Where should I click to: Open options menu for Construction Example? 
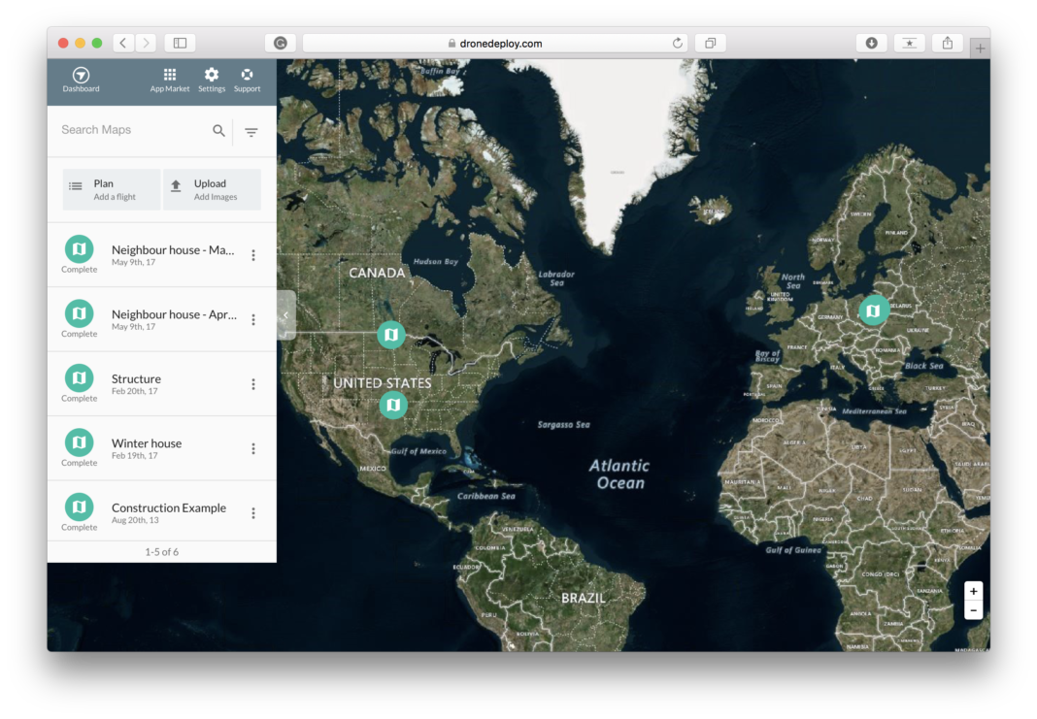click(253, 513)
